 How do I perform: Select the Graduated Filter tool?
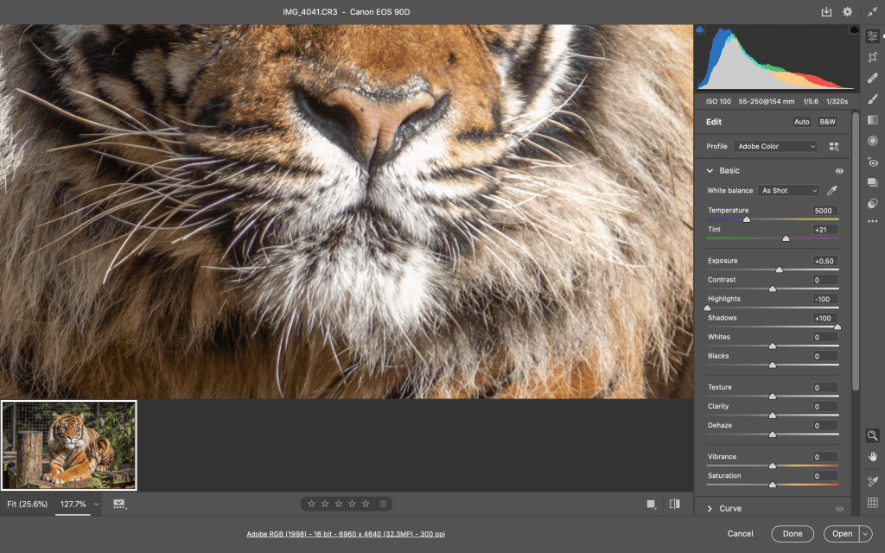coord(873,119)
